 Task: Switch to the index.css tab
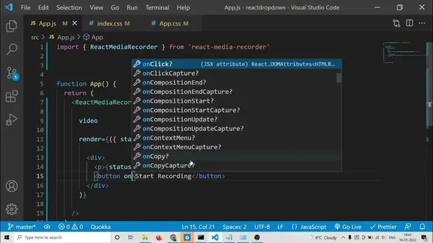tap(110, 24)
